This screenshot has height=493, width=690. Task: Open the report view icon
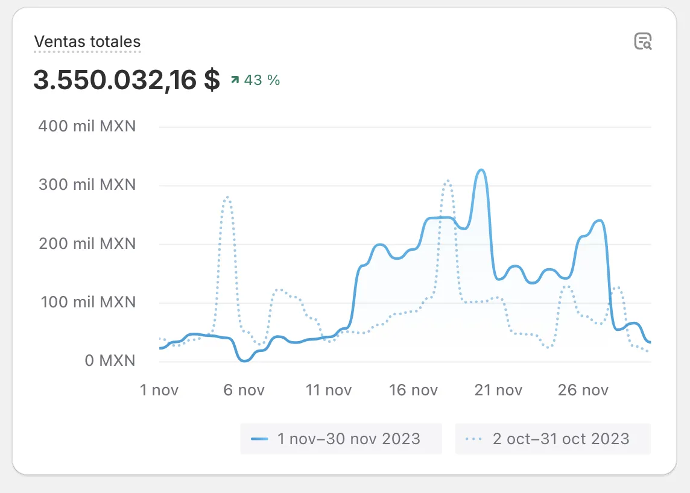pos(643,42)
